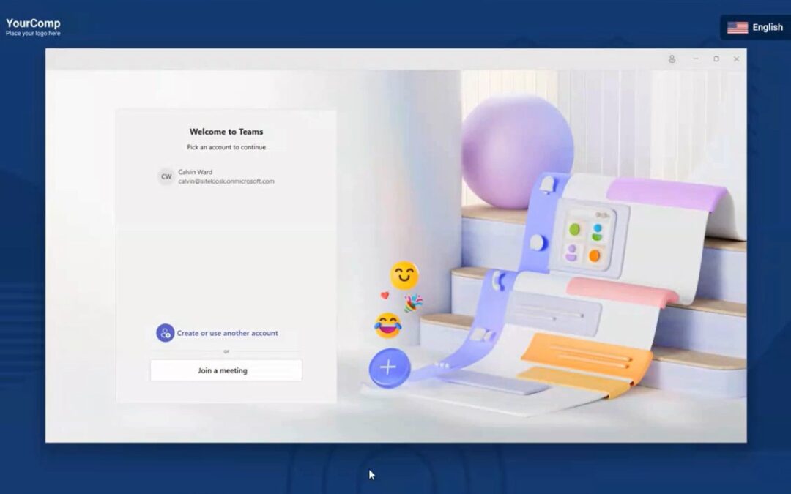Open Join a meeting
Image resolution: width=791 pixels, height=494 pixels.
click(x=226, y=370)
